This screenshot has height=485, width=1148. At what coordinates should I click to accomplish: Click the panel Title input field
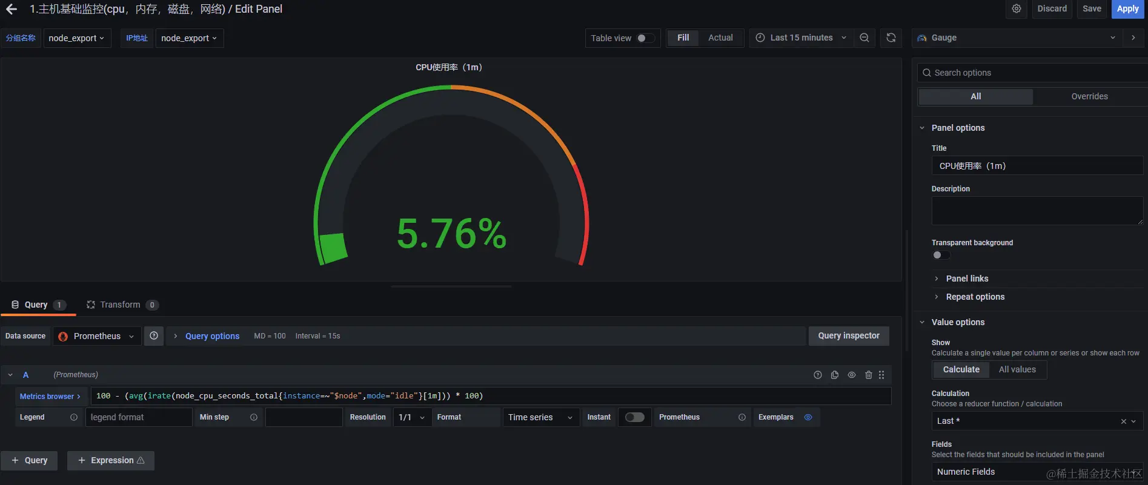pos(1037,166)
